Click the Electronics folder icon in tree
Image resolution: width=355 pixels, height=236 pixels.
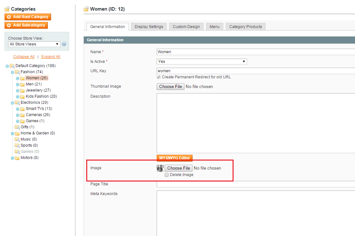pos(17,103)
